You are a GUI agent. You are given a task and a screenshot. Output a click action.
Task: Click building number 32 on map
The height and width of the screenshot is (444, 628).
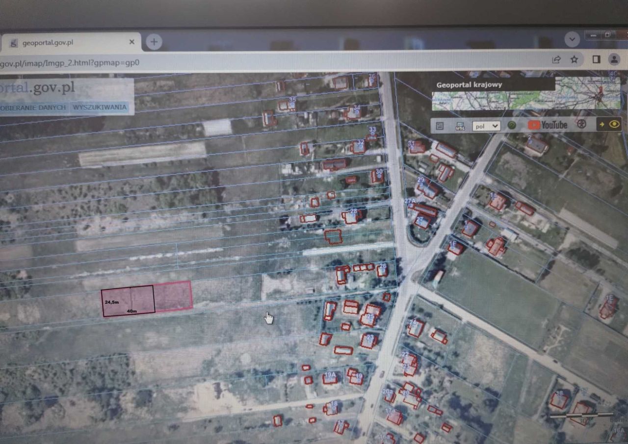pyautogui.click(x=361, y=142)
